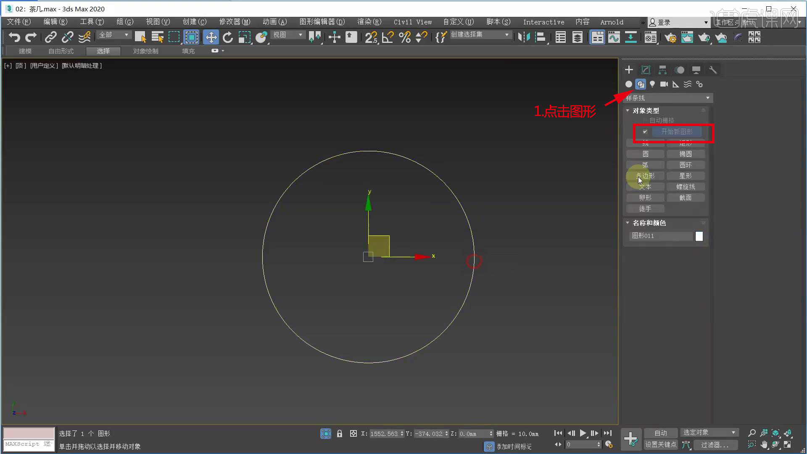807x454 pixels.
Task: Toggle the 2.5D Snaps button
Action: click(x=371, y=37)
